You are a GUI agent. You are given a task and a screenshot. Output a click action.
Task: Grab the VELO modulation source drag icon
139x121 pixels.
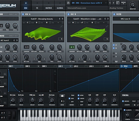point(122,66)
